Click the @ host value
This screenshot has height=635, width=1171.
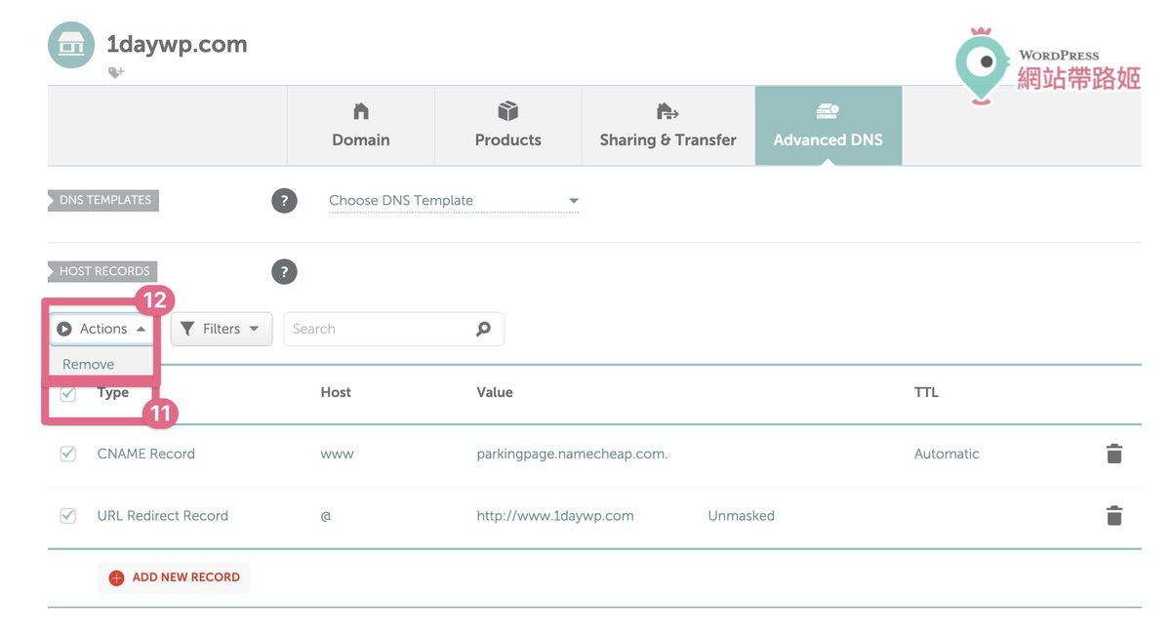pos(326,516)
